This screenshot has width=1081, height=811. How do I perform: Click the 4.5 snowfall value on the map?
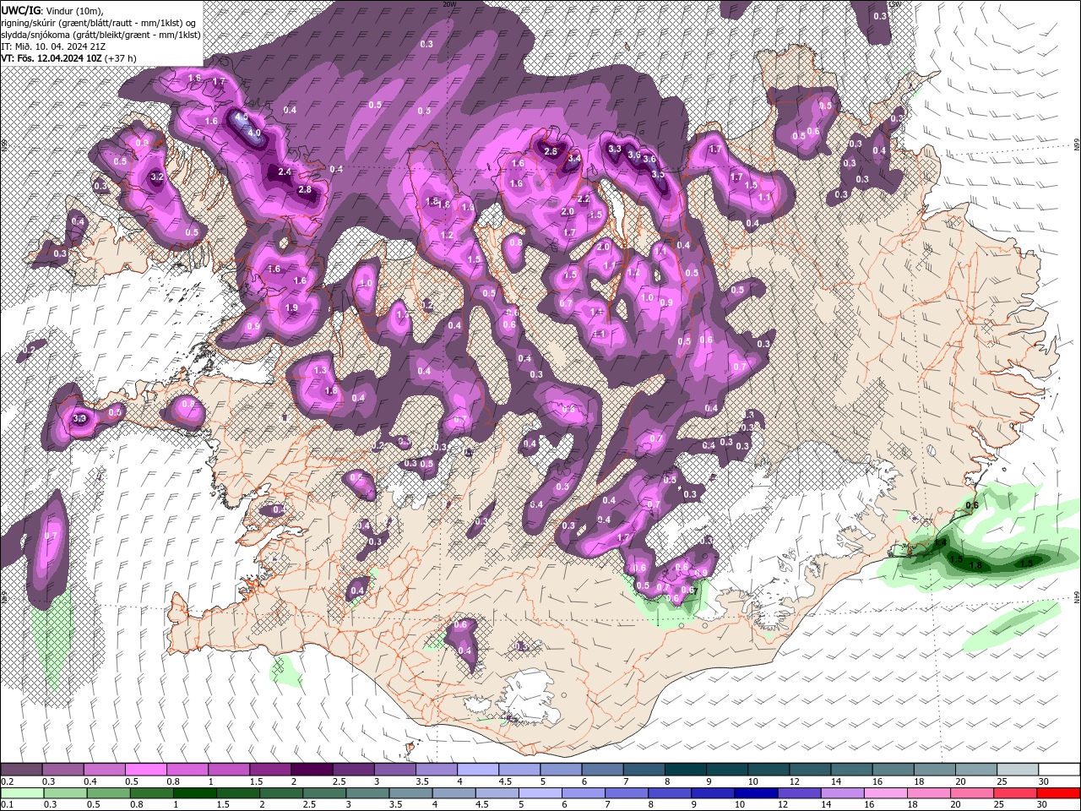pyautogui.click(x=242, y=117)
